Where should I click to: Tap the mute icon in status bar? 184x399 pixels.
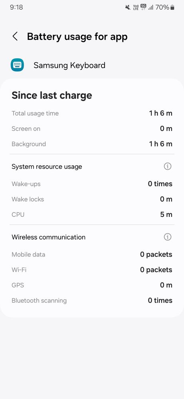(x=128, y=7)
